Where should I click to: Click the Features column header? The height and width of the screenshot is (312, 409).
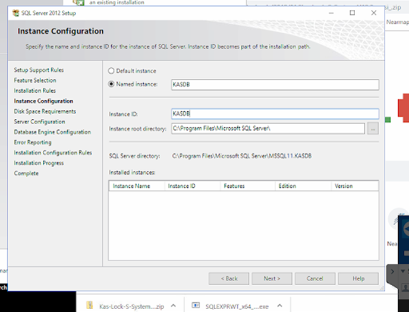(x=247, y=186)
